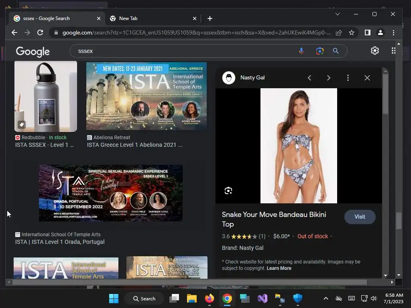The width and height of the screenshot is (411, 308).
Task: Click the preview panel vertical scrollbar
Action: [385, 94]
